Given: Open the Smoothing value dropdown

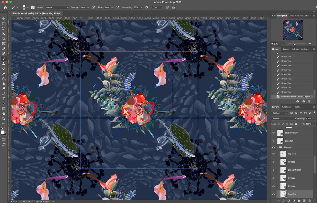Looking at the screenshot, I should (142, 7).
